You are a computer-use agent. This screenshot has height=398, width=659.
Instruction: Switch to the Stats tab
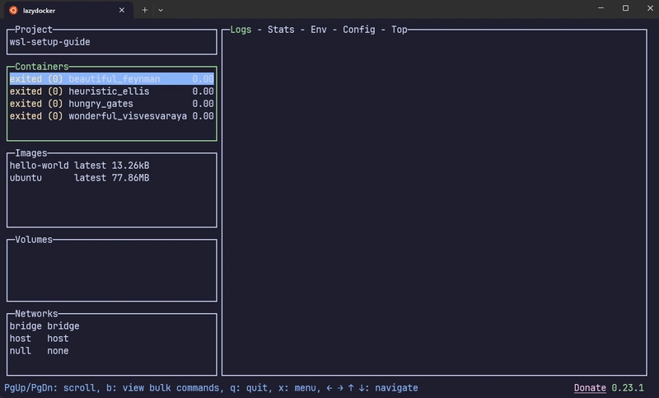click(x=281, y=30)
